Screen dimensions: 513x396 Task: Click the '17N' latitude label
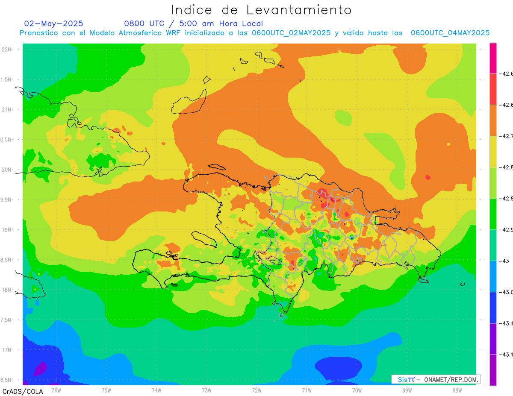7,350
